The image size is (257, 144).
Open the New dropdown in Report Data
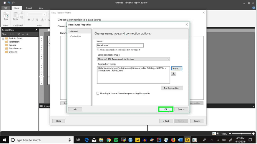click(5, 34)
